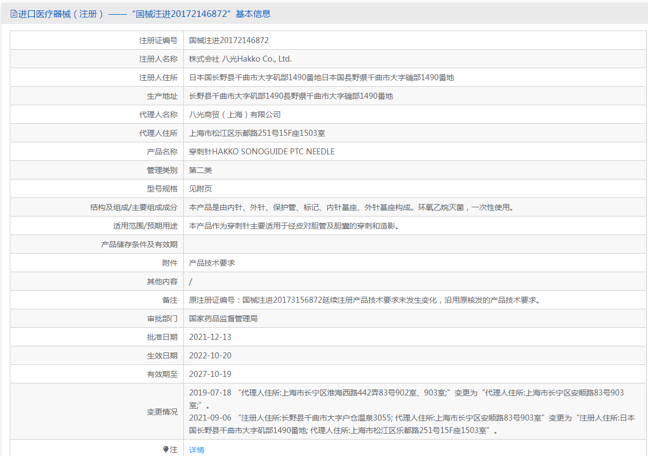Click agent address 上海市松江区乐都路251号 value

pos(257,133)
